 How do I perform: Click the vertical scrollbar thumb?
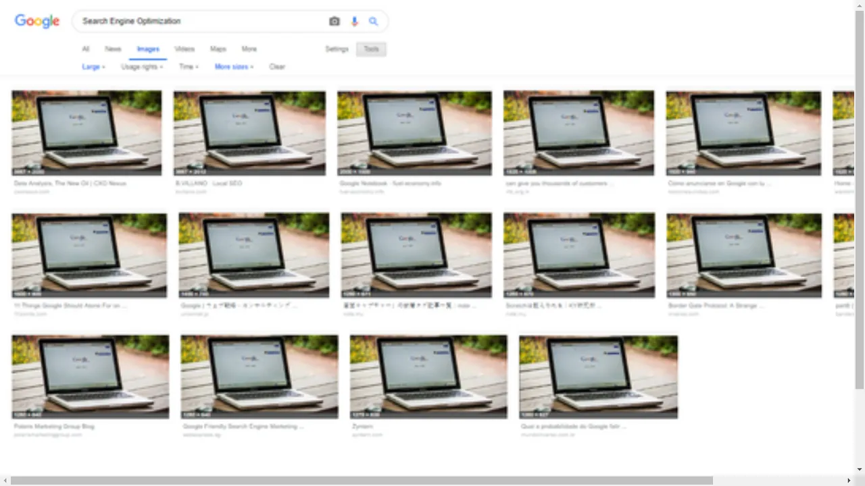[x=860, y=200]
